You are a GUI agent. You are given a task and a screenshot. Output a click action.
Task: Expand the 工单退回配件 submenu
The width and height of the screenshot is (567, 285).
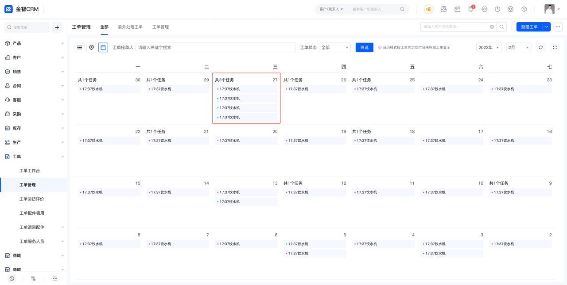pos(34,227)
